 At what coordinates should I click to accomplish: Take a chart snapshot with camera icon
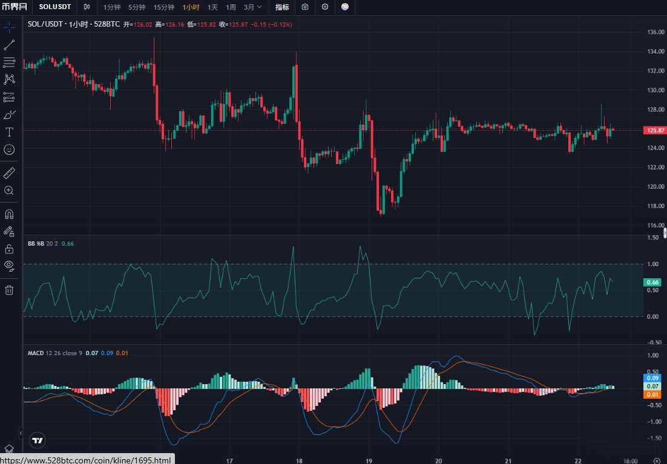[x=305, y=7]
